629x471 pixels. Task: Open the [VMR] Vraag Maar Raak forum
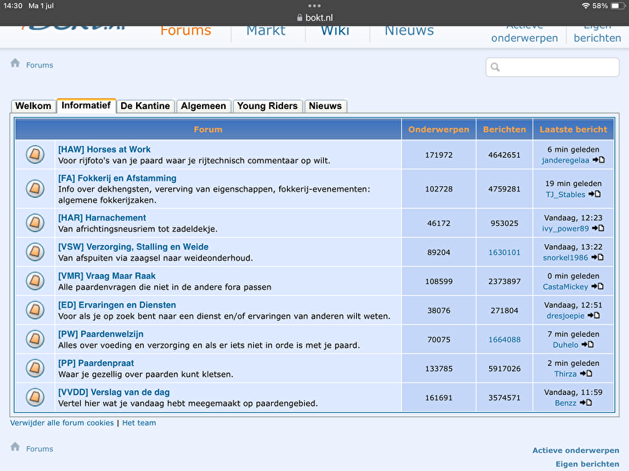pyautogui.click(x=107, y=276)
